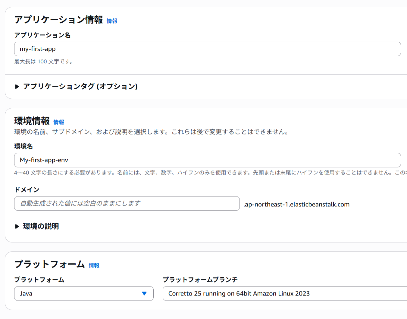The width and height of the screenshot is (407, 319).
Task: Click the 環境名 field showing My-first-app-env
Action: click(207, 160)
